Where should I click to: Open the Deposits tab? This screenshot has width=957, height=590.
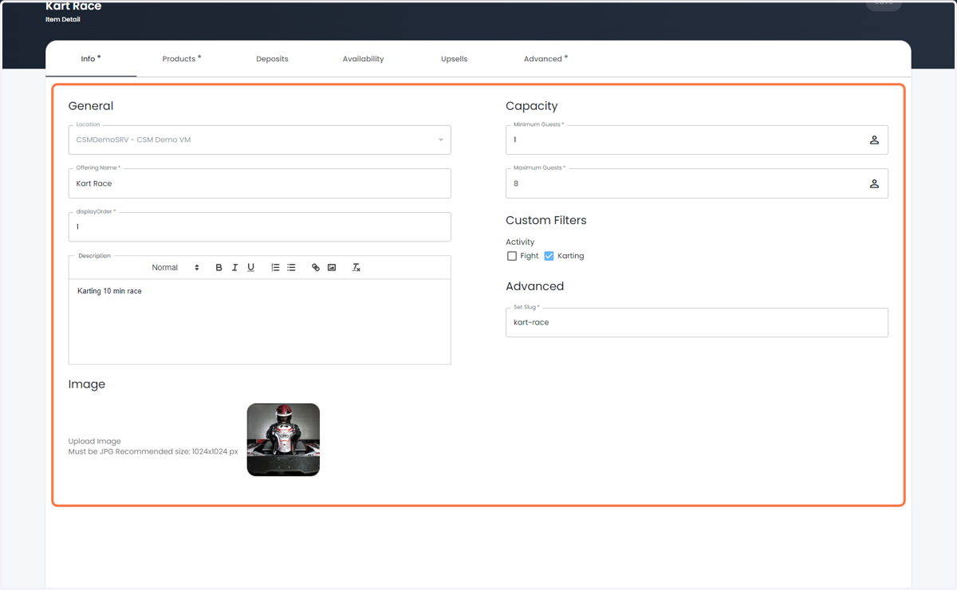click(x=272, y=59)
